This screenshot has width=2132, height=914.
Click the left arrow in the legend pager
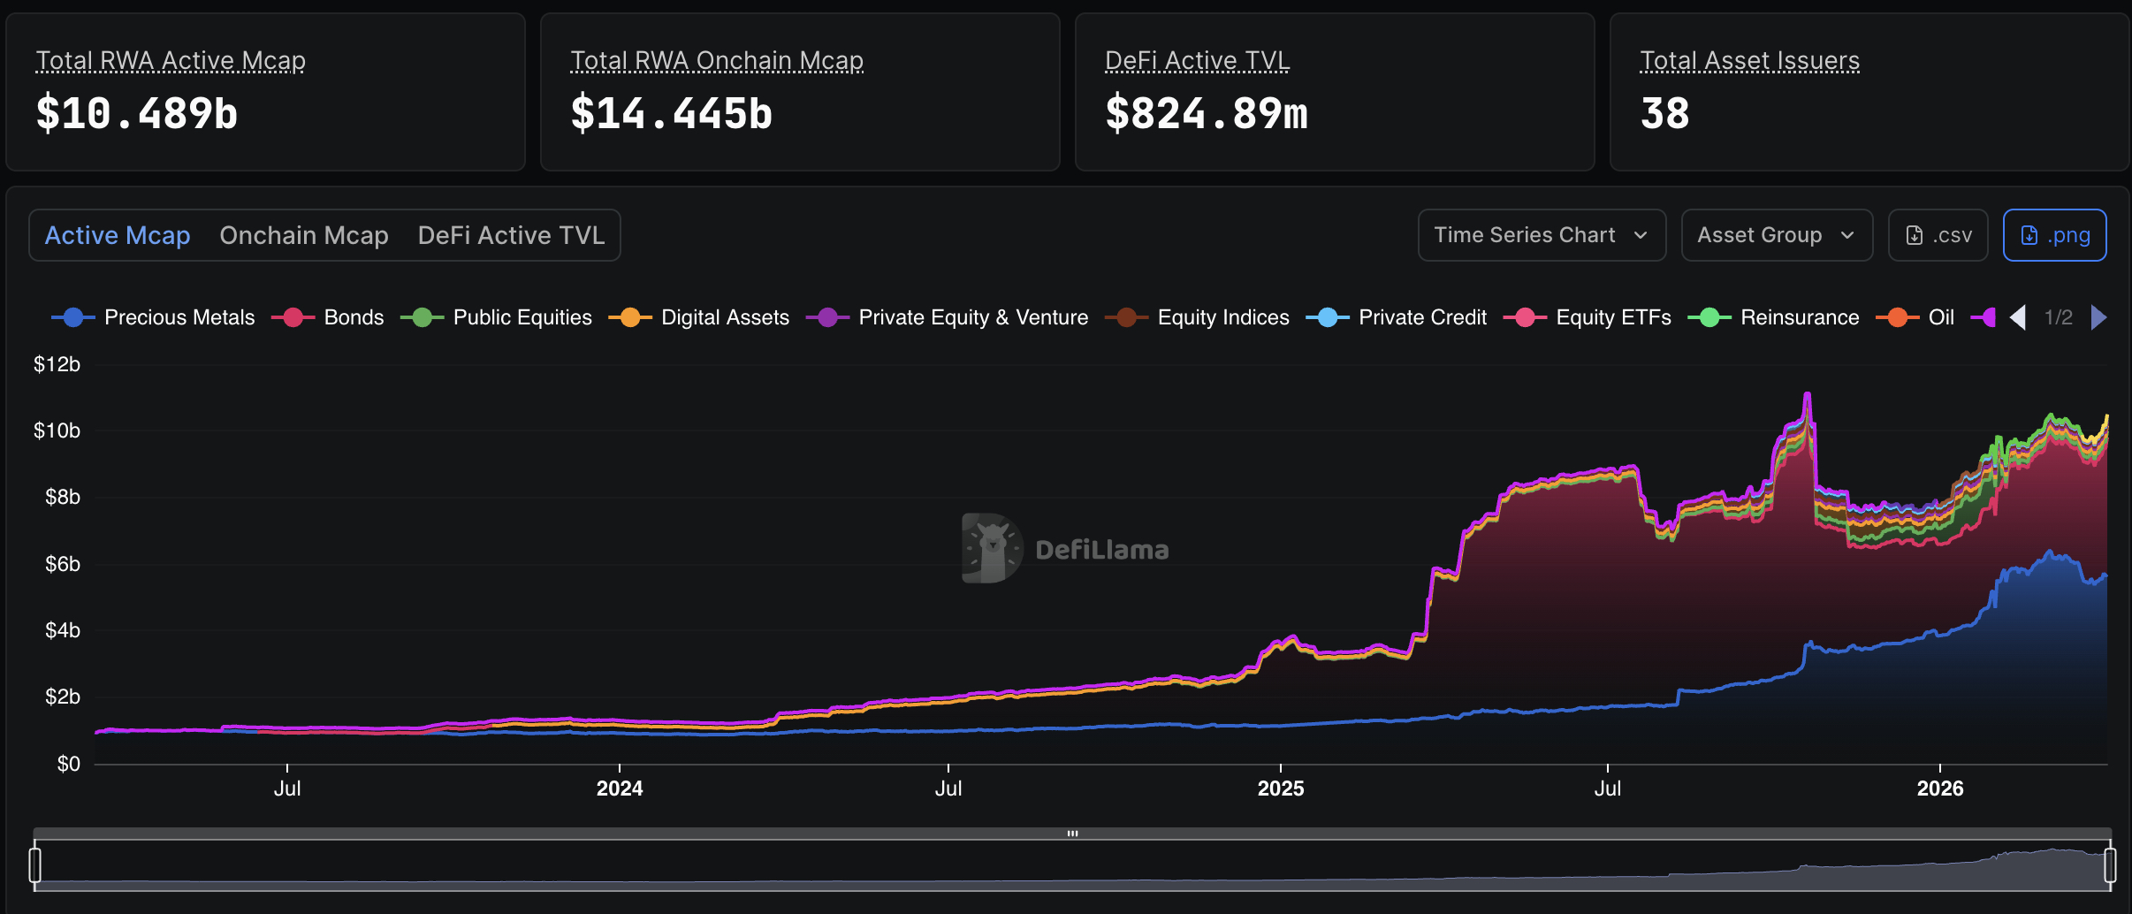click(2020, 316)
